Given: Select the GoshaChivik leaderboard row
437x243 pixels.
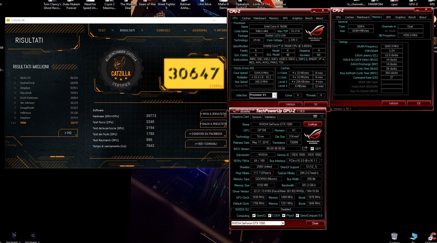Looking at the screenshot, I should point(46,83).
